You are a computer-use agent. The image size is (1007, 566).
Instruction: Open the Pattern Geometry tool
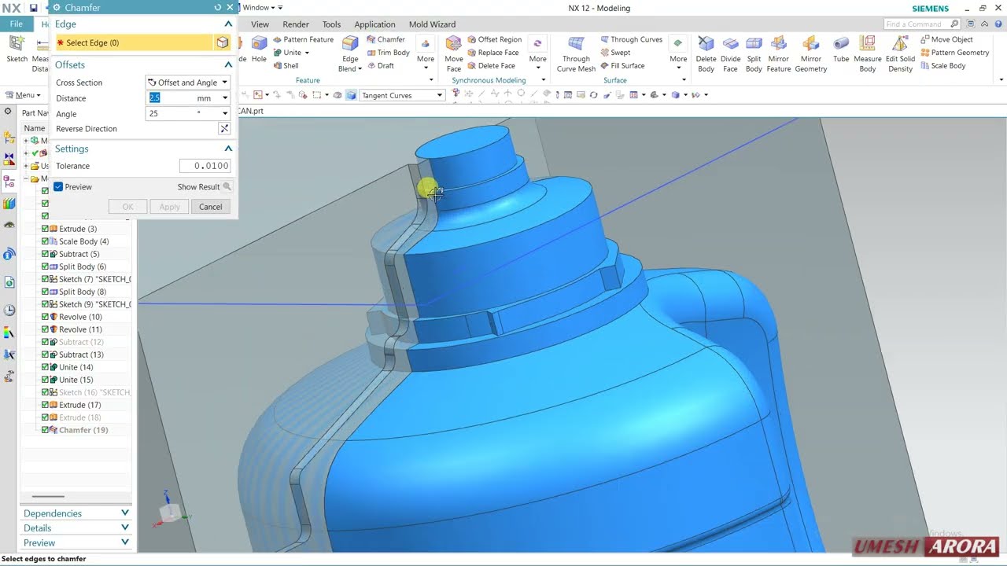[954, 53]
